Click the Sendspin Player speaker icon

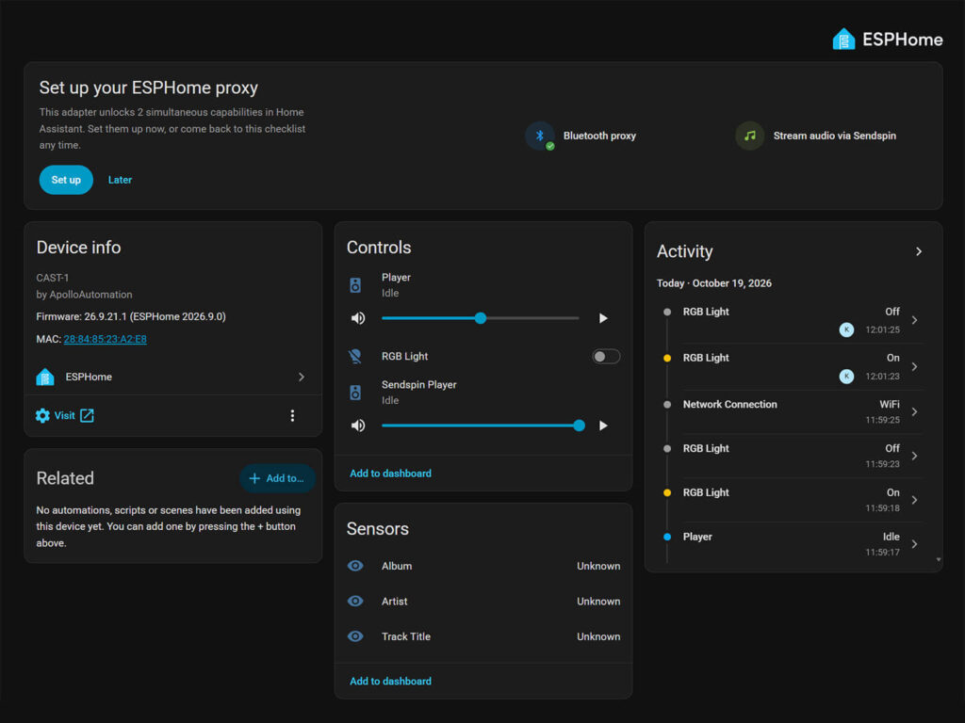tap(355, 393)
